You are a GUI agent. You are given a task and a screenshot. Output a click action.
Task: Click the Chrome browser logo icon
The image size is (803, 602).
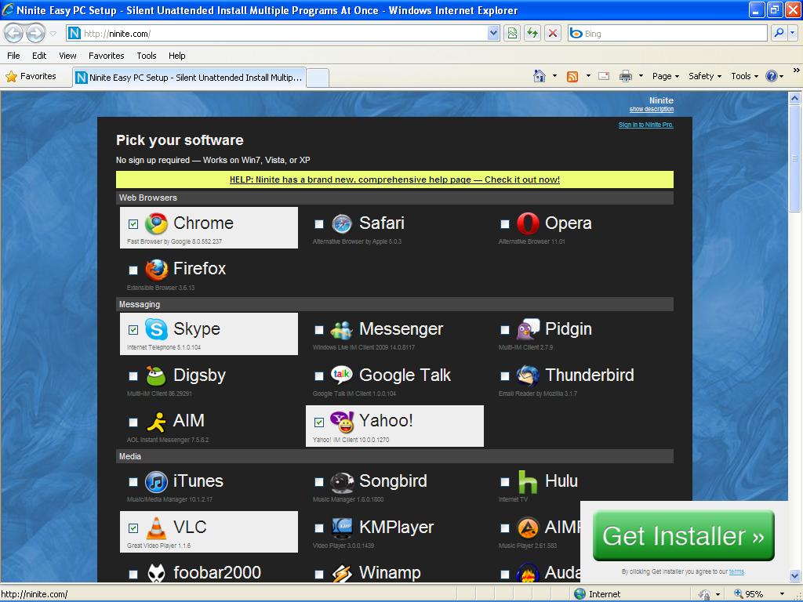tap(156, 224)
